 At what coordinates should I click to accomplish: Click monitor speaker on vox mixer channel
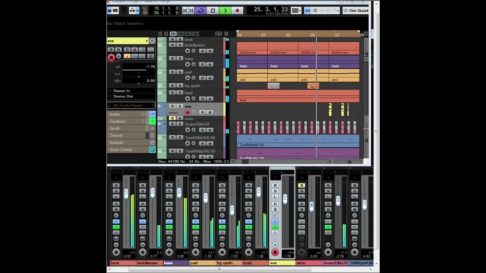pos(275,245)
